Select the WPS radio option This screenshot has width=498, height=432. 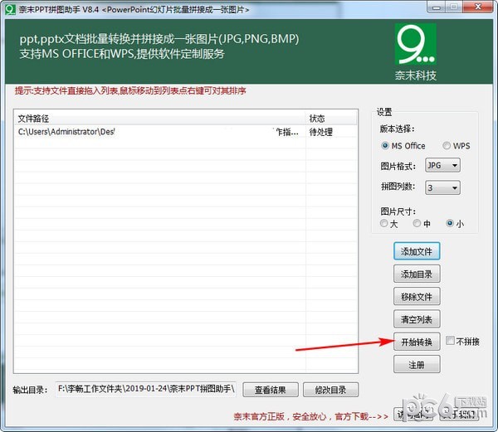[447, 146]
